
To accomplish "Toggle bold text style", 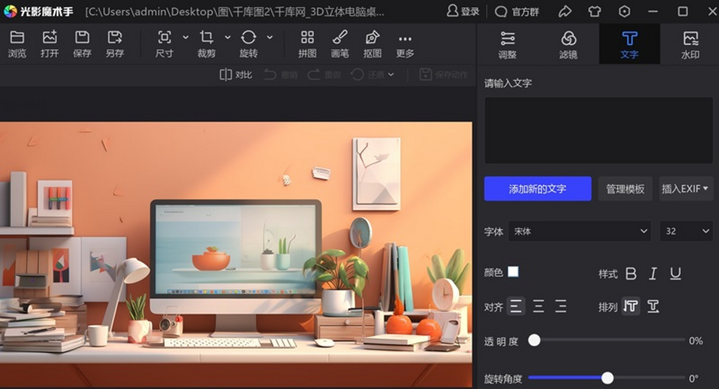I will (630, 273).
